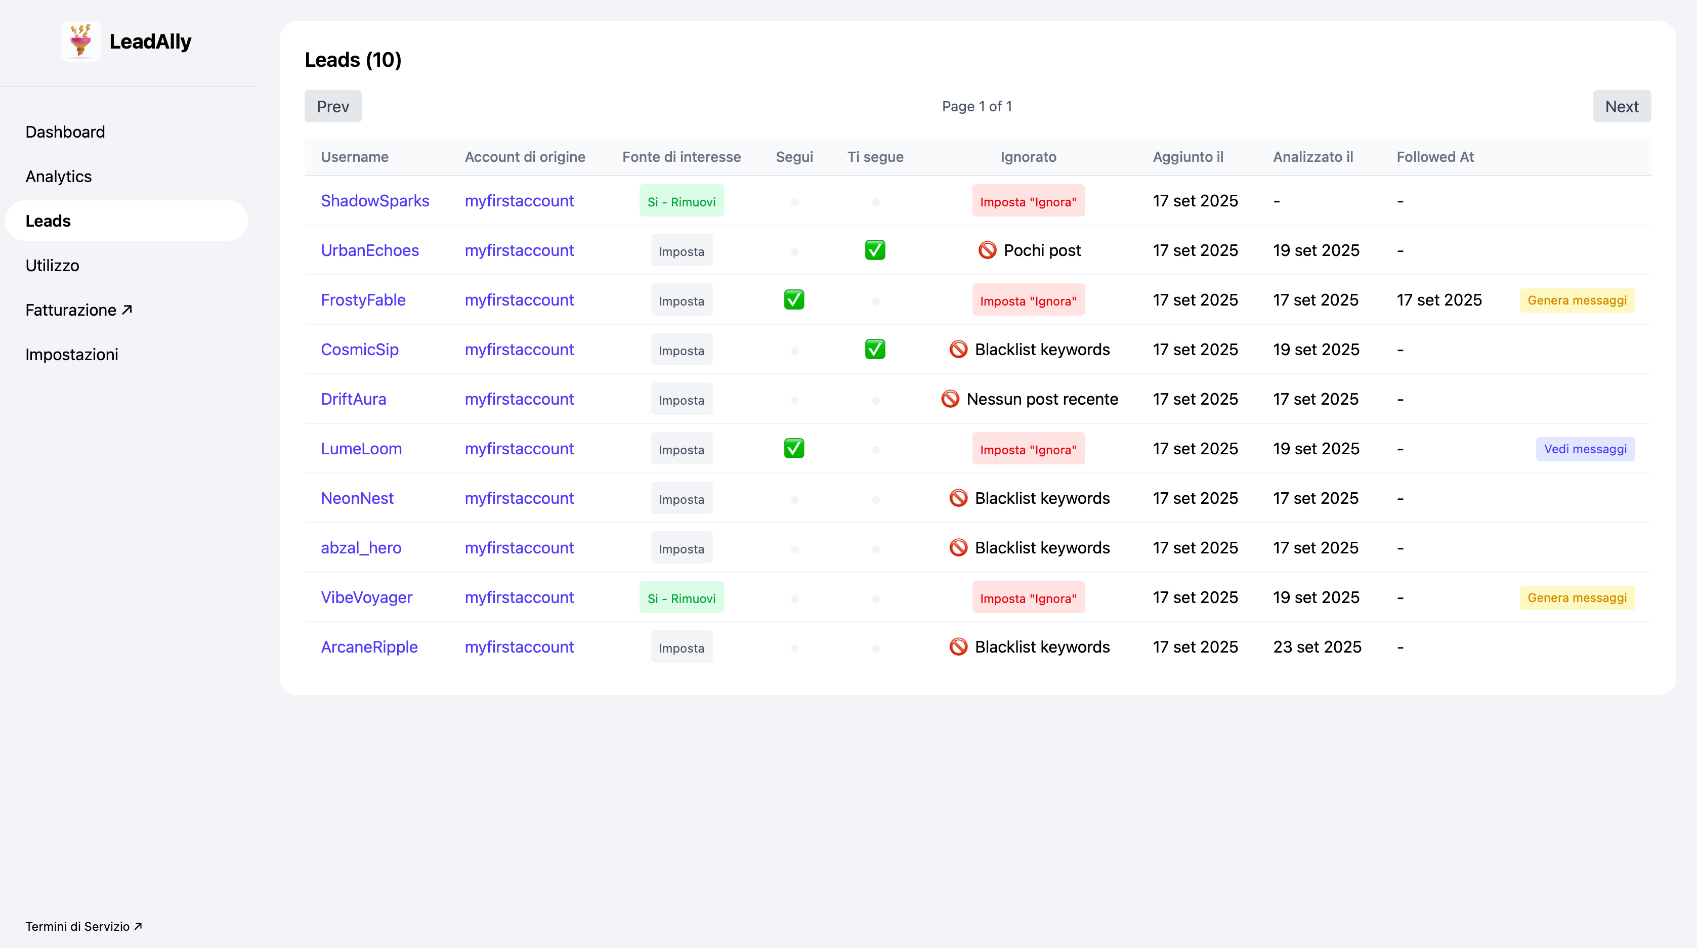1697x948 pixels.
Task: Toggle the Ti segue indicator for NeonNest
Action: coord(875,499)
